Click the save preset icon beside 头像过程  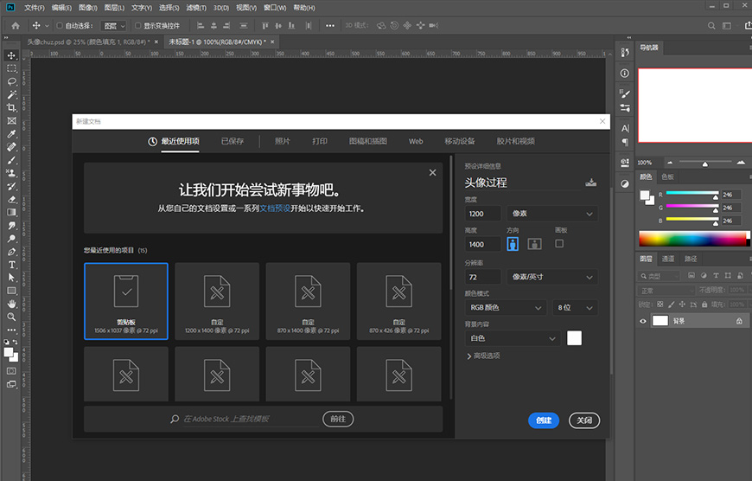(x=591, y=183)
